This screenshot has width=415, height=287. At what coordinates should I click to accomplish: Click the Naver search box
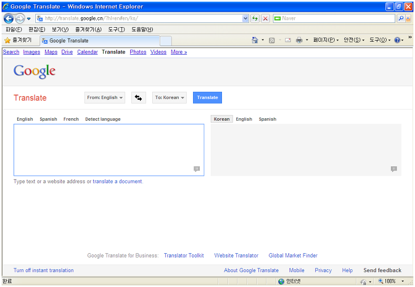click(x=334, y=18)
